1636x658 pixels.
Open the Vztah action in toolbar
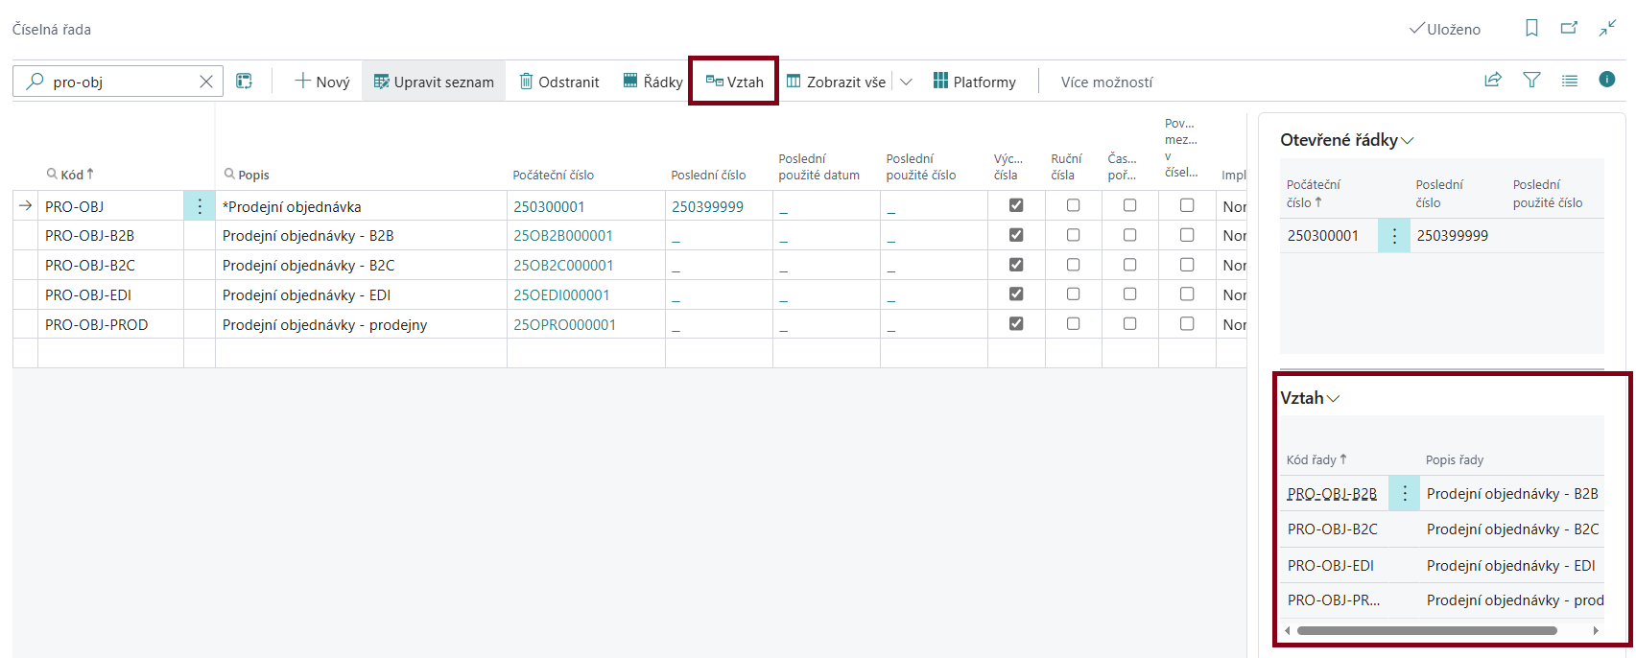(x=734, y=82)
